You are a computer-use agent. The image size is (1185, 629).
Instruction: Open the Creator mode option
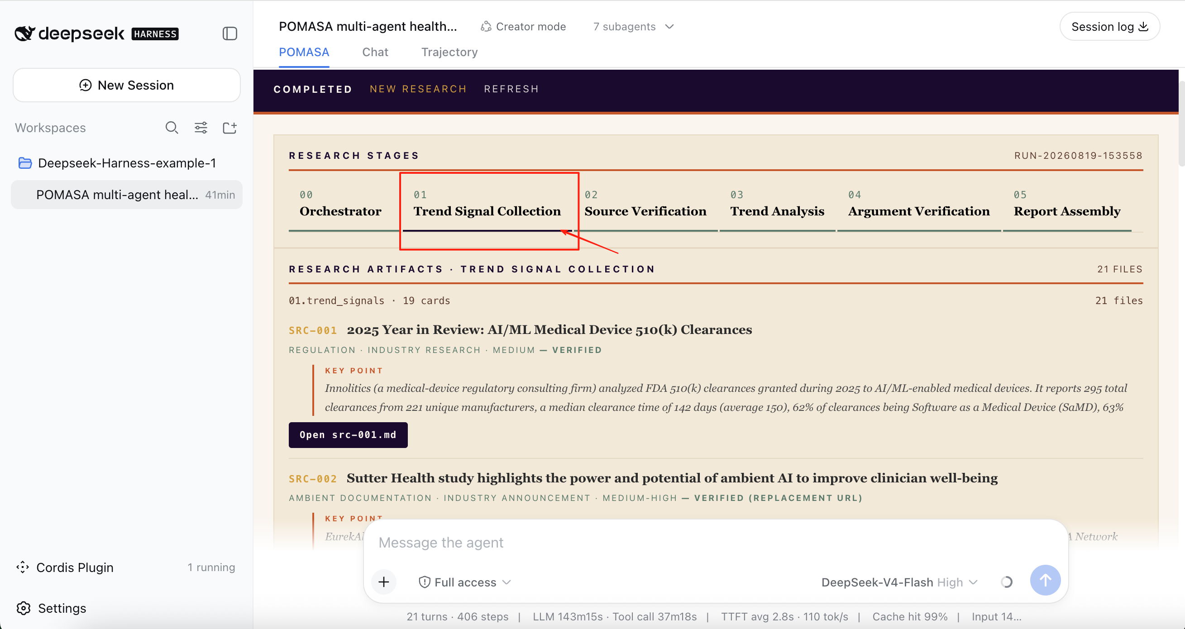[523, 27]
